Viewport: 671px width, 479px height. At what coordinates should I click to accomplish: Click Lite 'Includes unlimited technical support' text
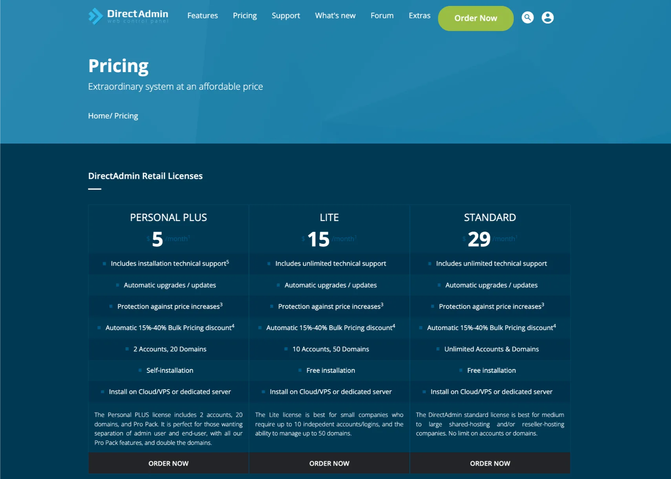point(331,263)
